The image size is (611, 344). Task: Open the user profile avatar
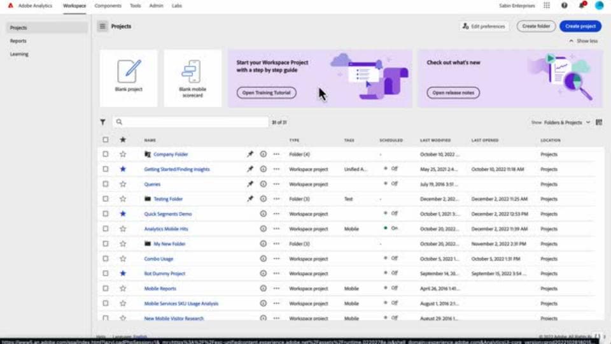tap(599, 6)
